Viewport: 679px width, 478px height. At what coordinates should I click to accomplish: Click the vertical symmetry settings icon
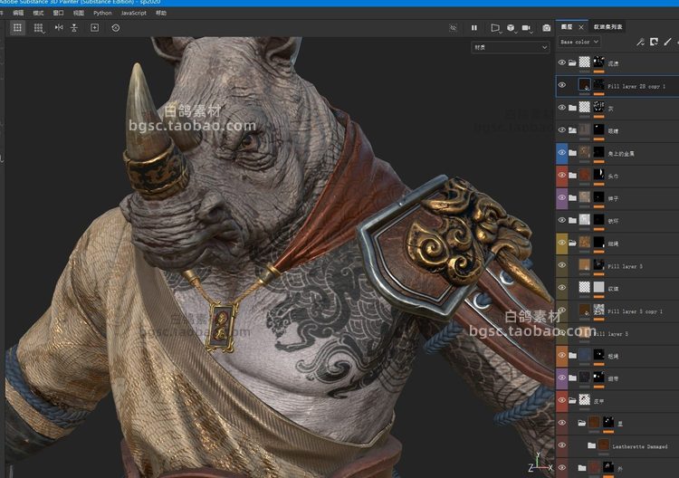(x=74, y=28)
